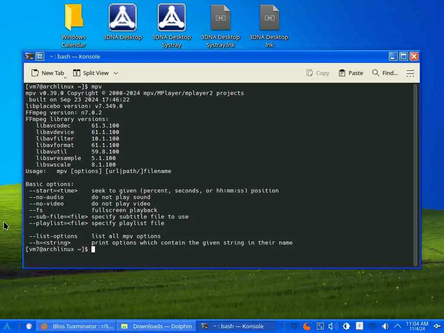Open the Arch application launcher in taskbar
The width and height of the screenshot is (444, 333).
point(7,326)
